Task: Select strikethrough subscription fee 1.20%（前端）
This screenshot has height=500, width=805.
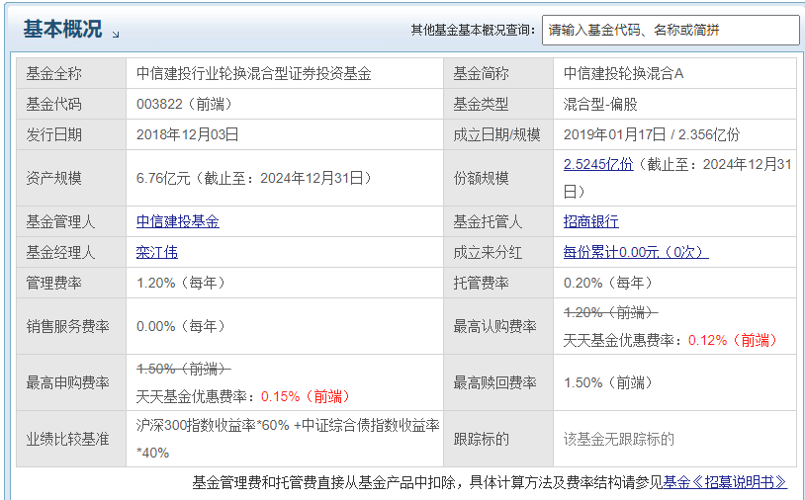Action: coord(610,312)
